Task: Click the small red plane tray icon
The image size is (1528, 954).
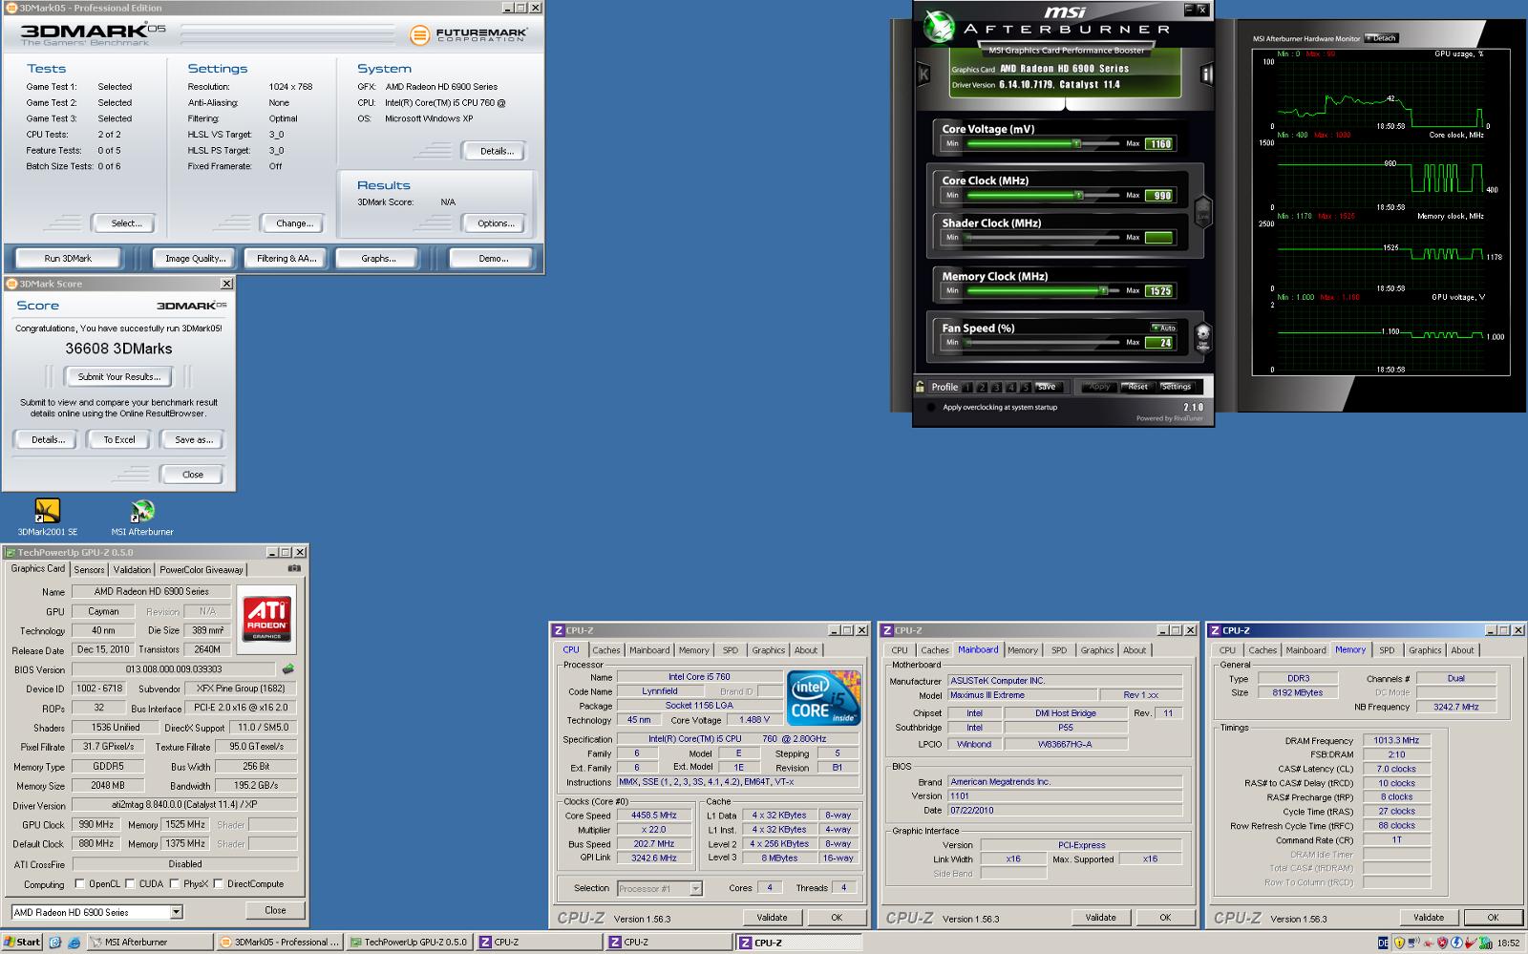Action: (1429, 943)
